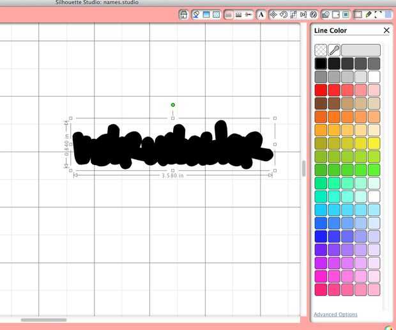The width and height of the screenshot is (396, 330).
Task: Open the Line Style window
Action: (238, 15)
